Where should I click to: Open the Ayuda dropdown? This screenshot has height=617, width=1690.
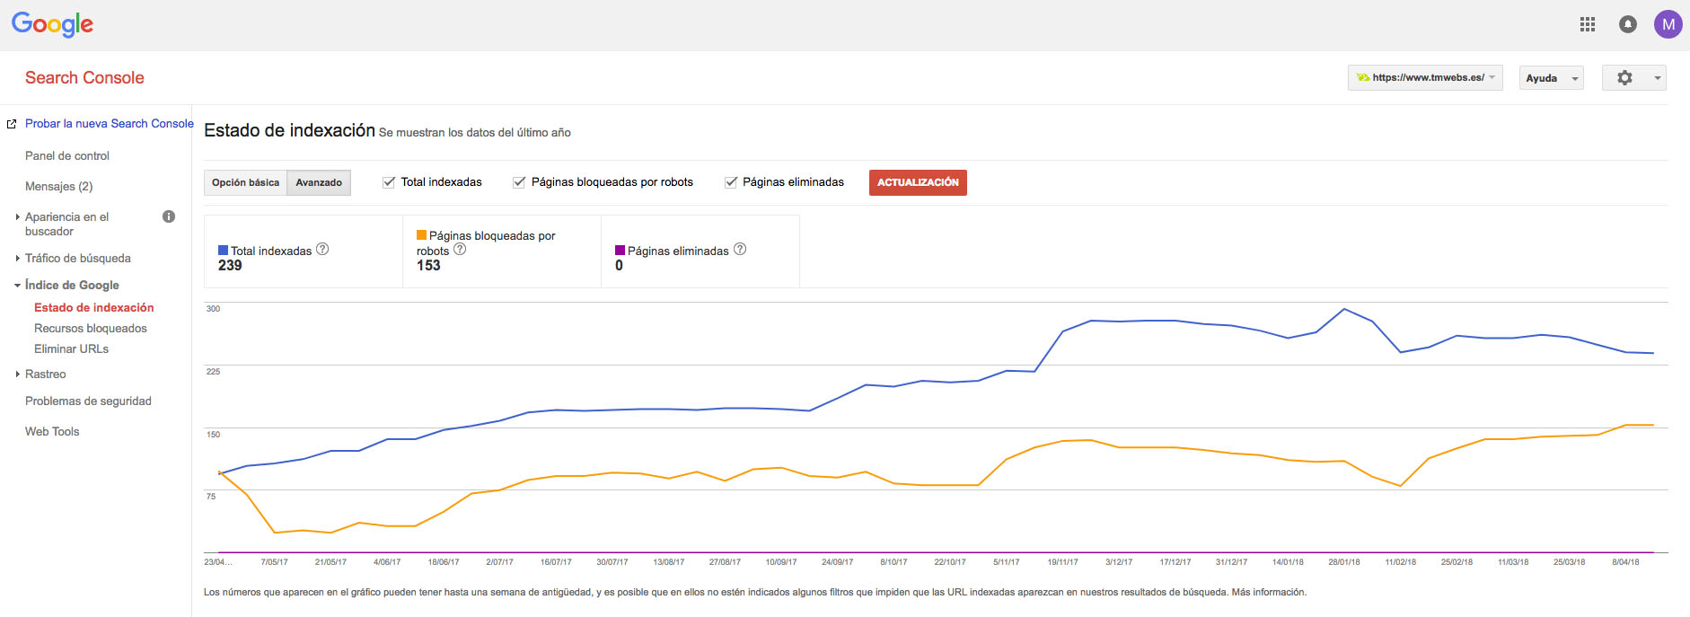click(x=1551, y=78)
